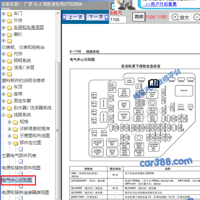200x200 pixels.
Task: Open the 车门 folder icon
Action: (9, 14)
